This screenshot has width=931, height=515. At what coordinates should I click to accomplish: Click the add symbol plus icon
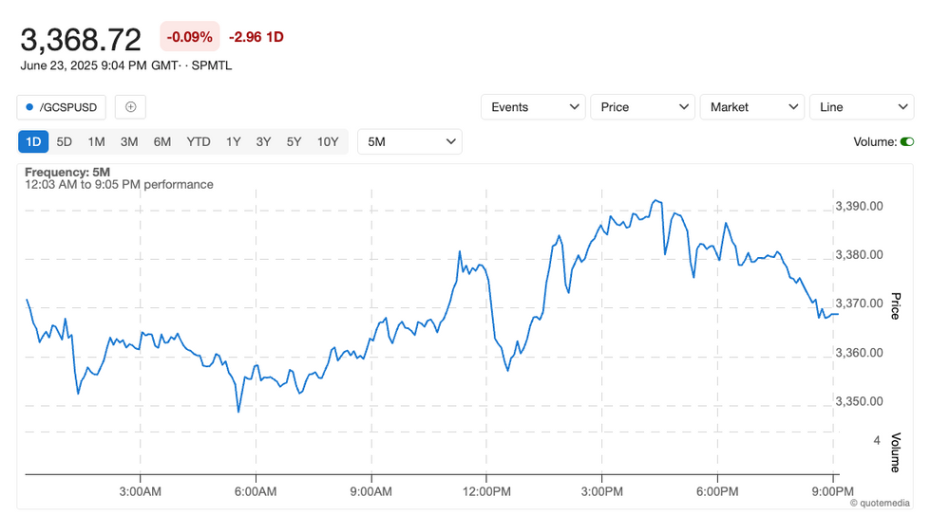pyautogui.click(x=130, y=107)
